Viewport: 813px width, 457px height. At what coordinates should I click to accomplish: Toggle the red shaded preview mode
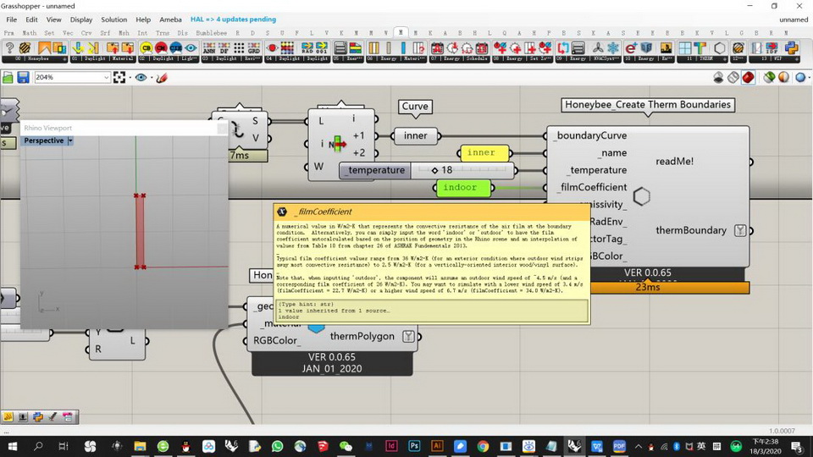[x=749, y=77]
